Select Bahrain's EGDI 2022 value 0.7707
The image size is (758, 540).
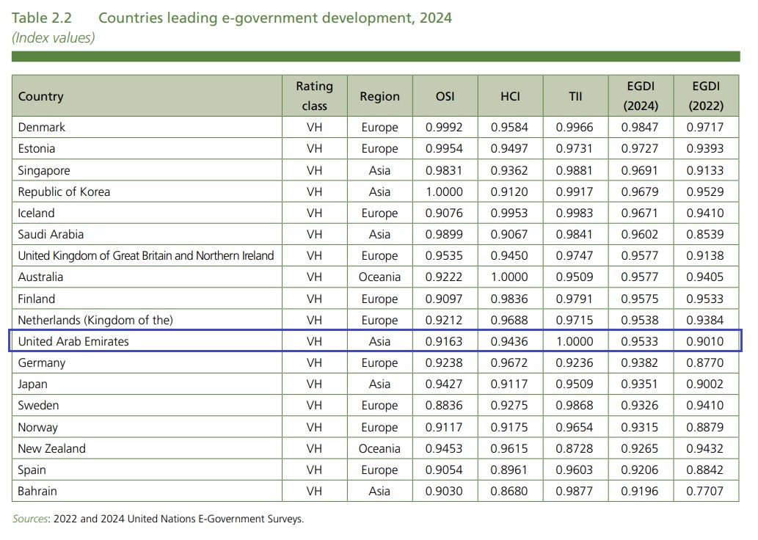coord(705,491)
